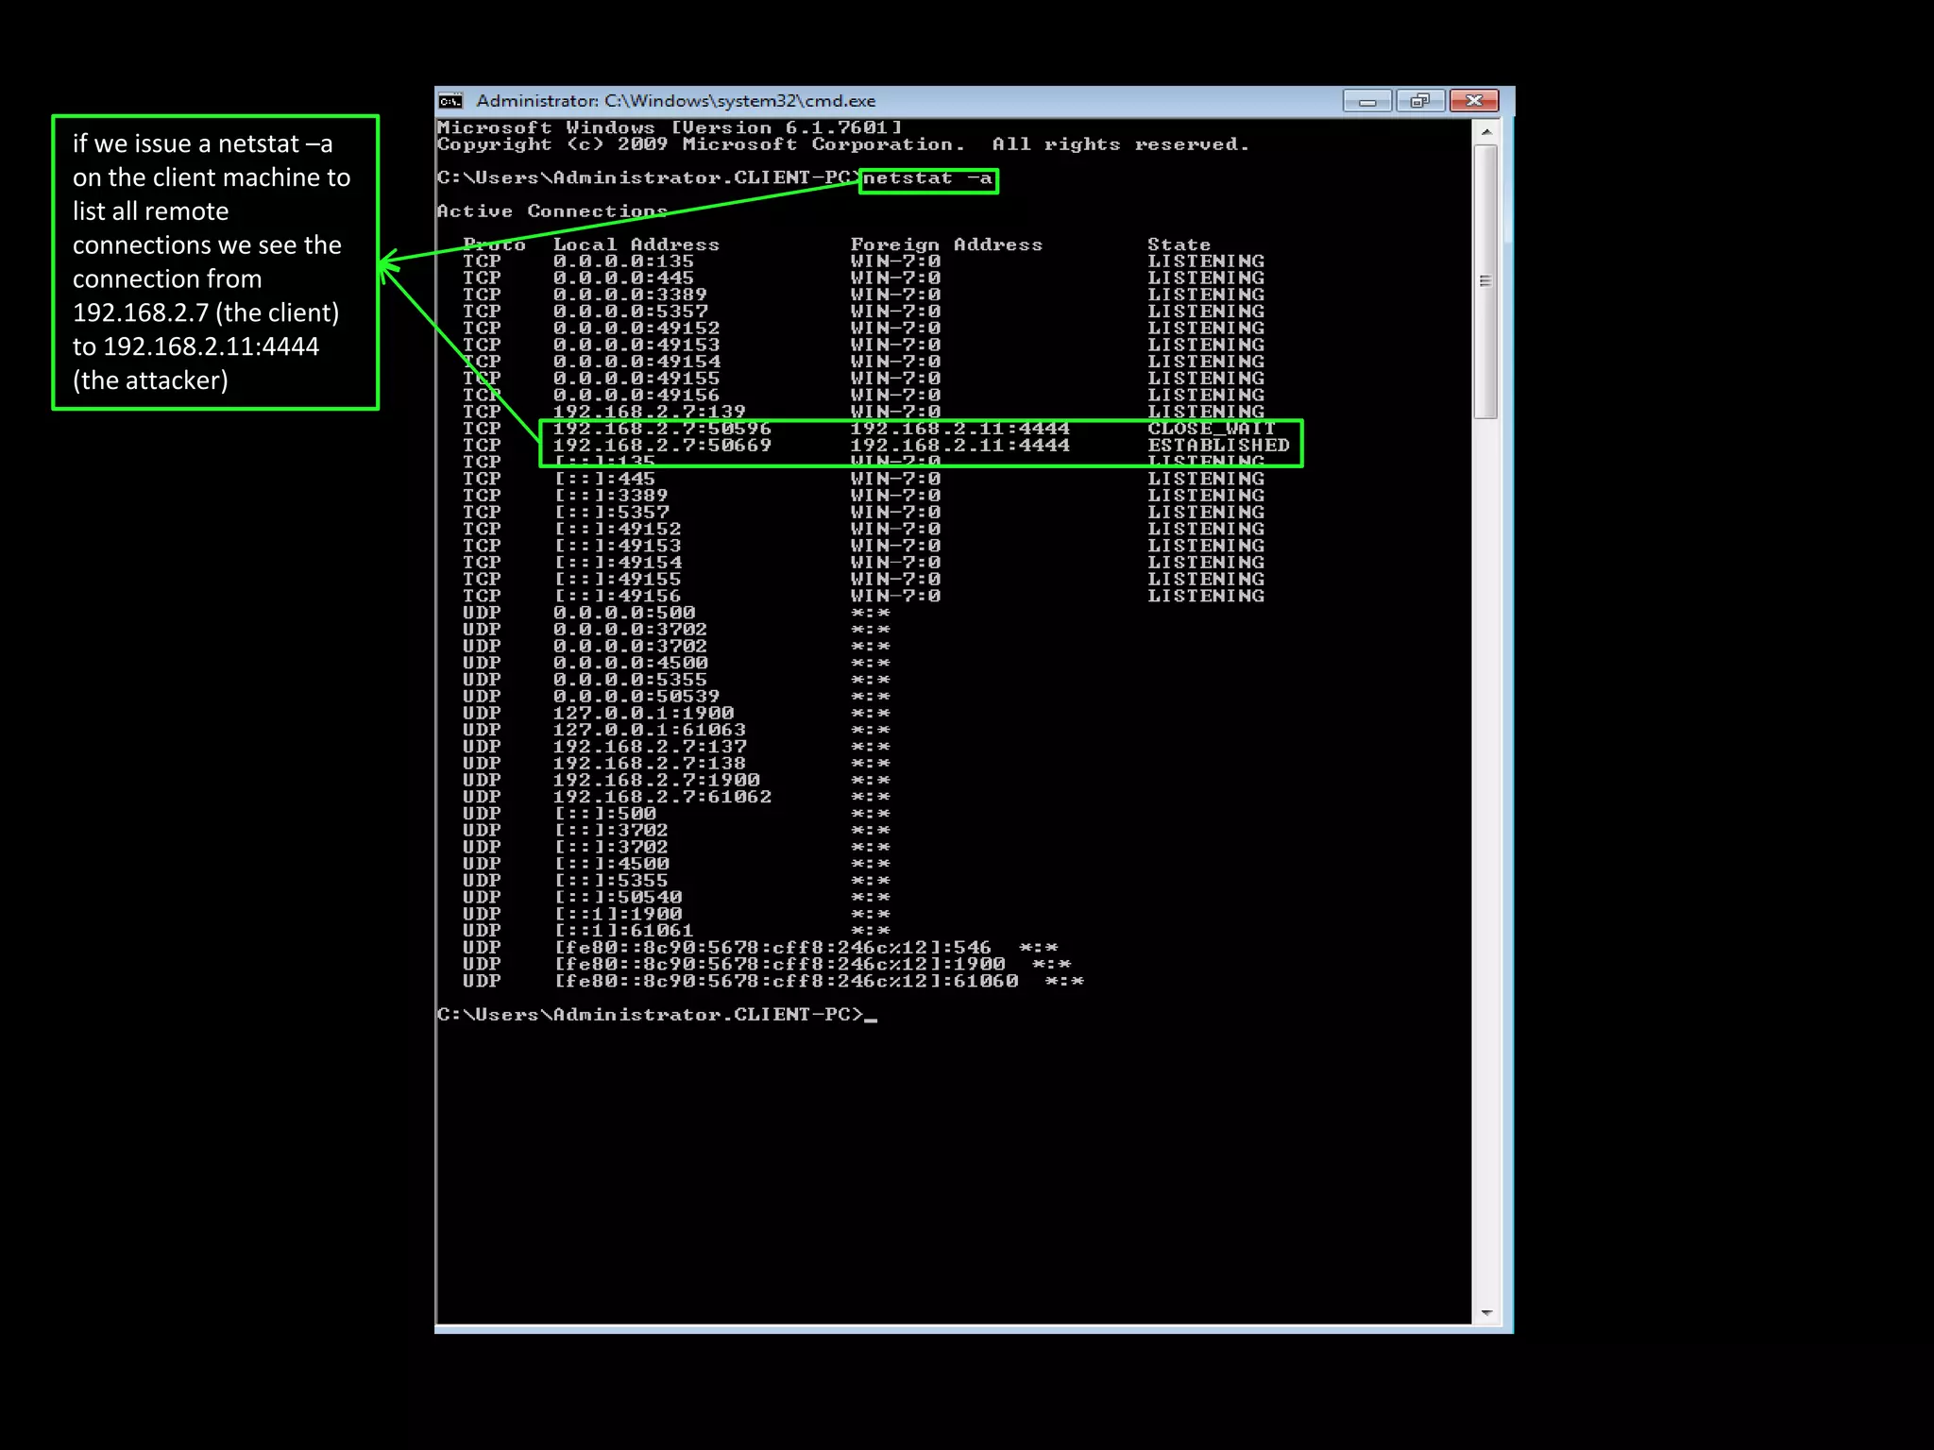
Task: Click the scrollbar down arrow in cmd window
Action: tap(1486, 1312)
